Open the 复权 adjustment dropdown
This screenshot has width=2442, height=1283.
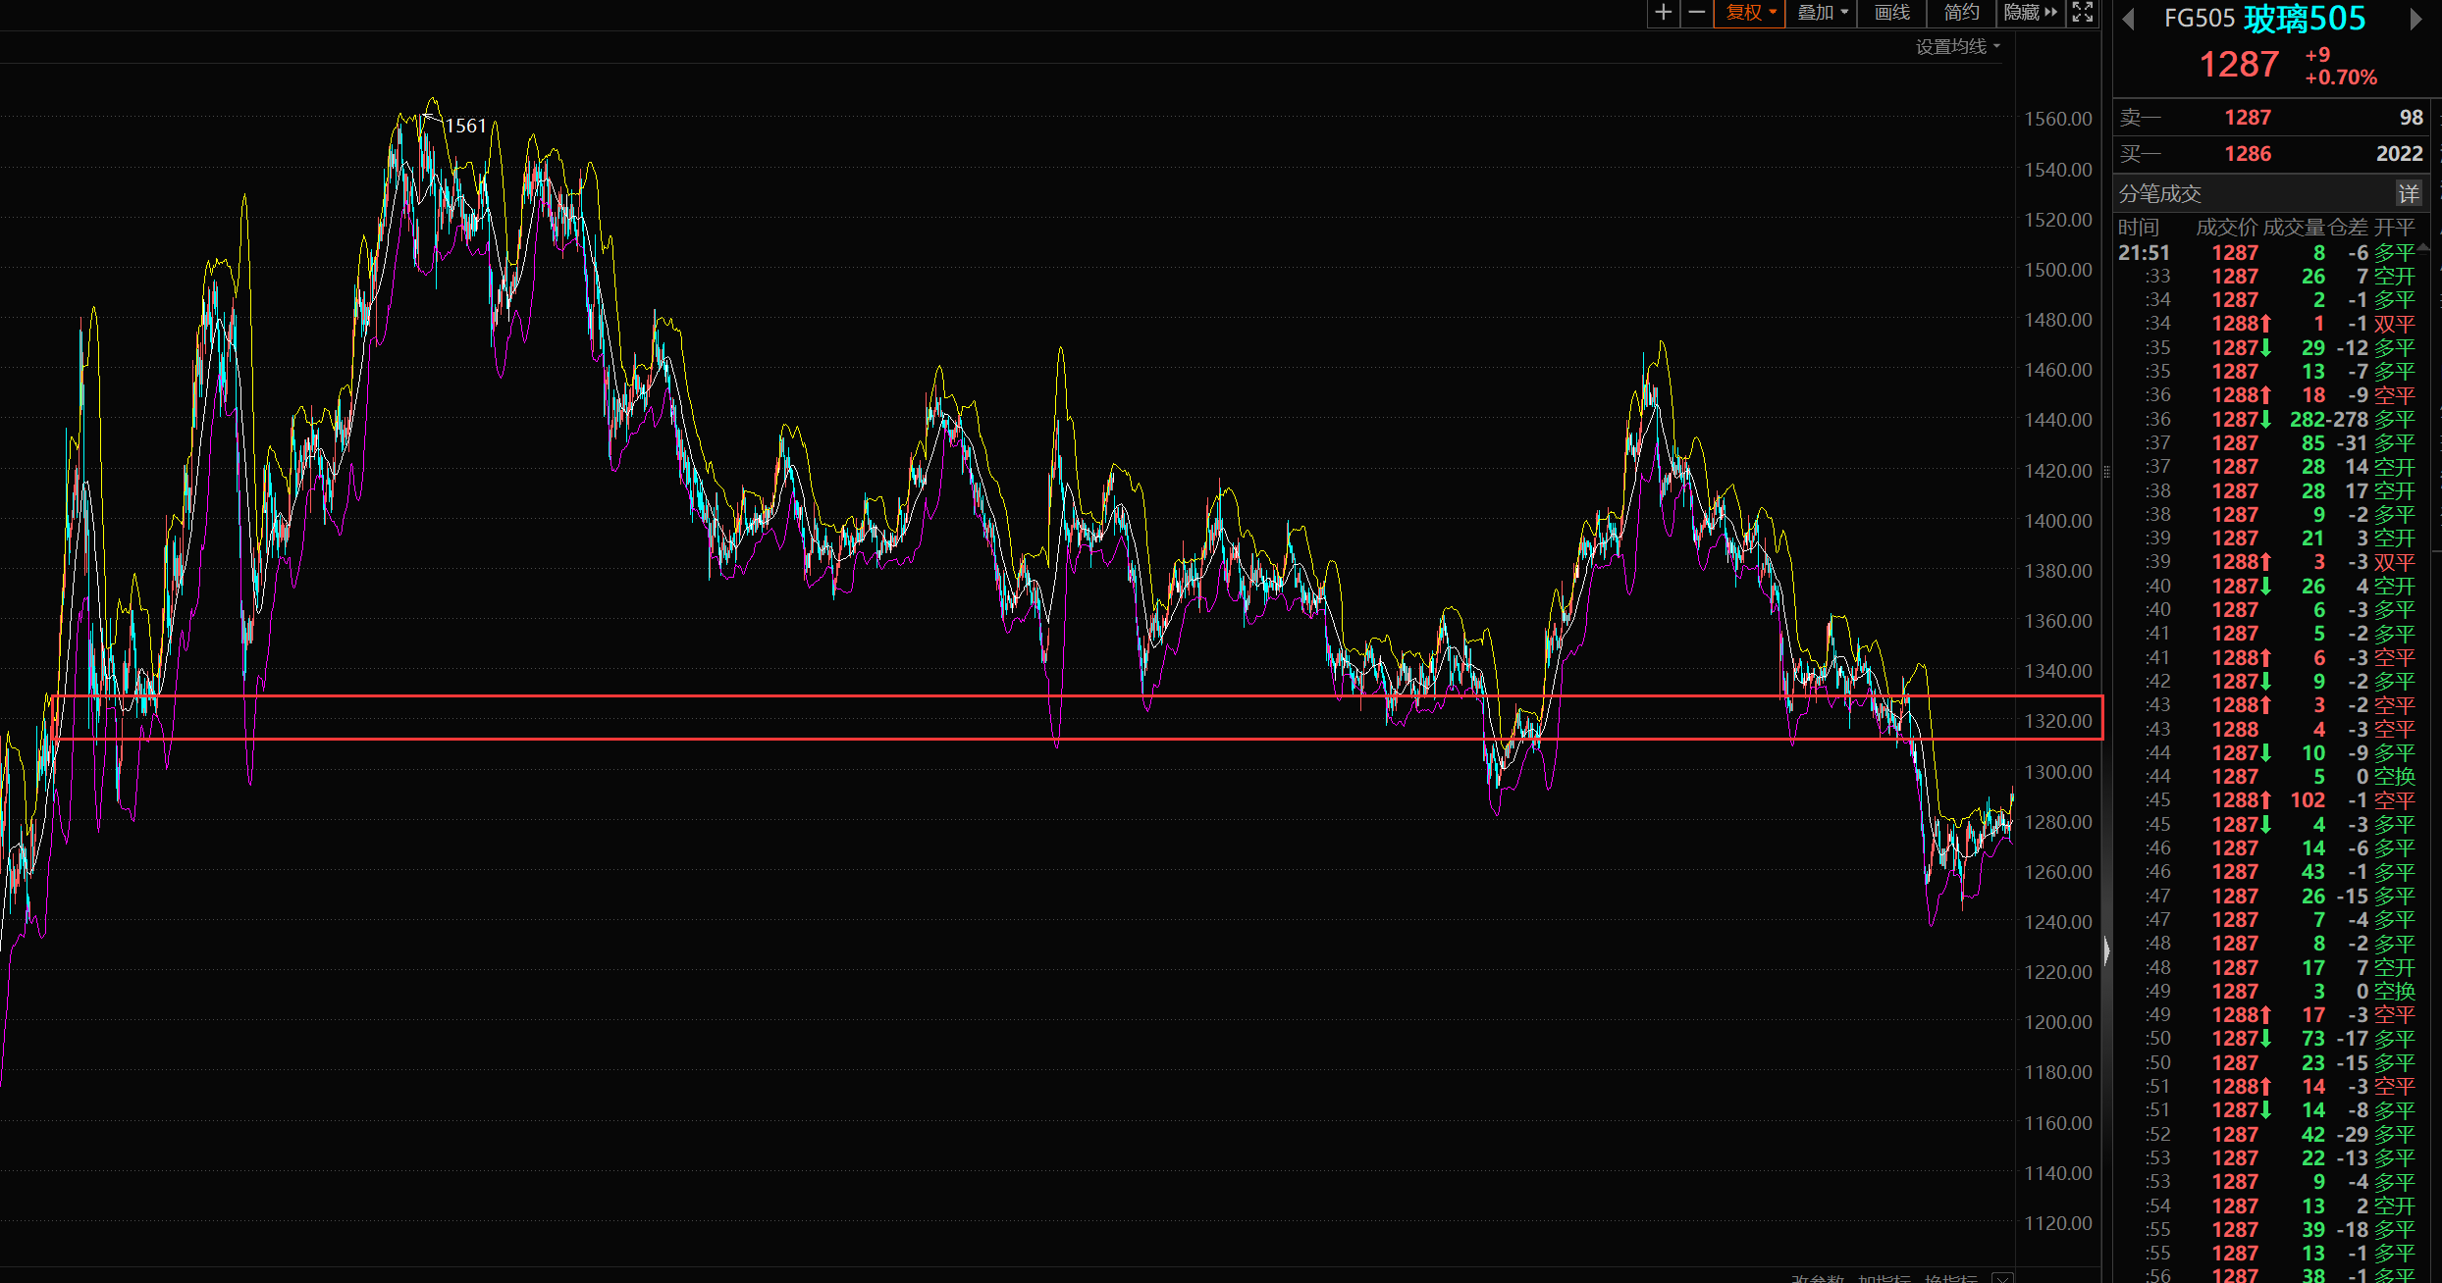tap(1750, 13)
